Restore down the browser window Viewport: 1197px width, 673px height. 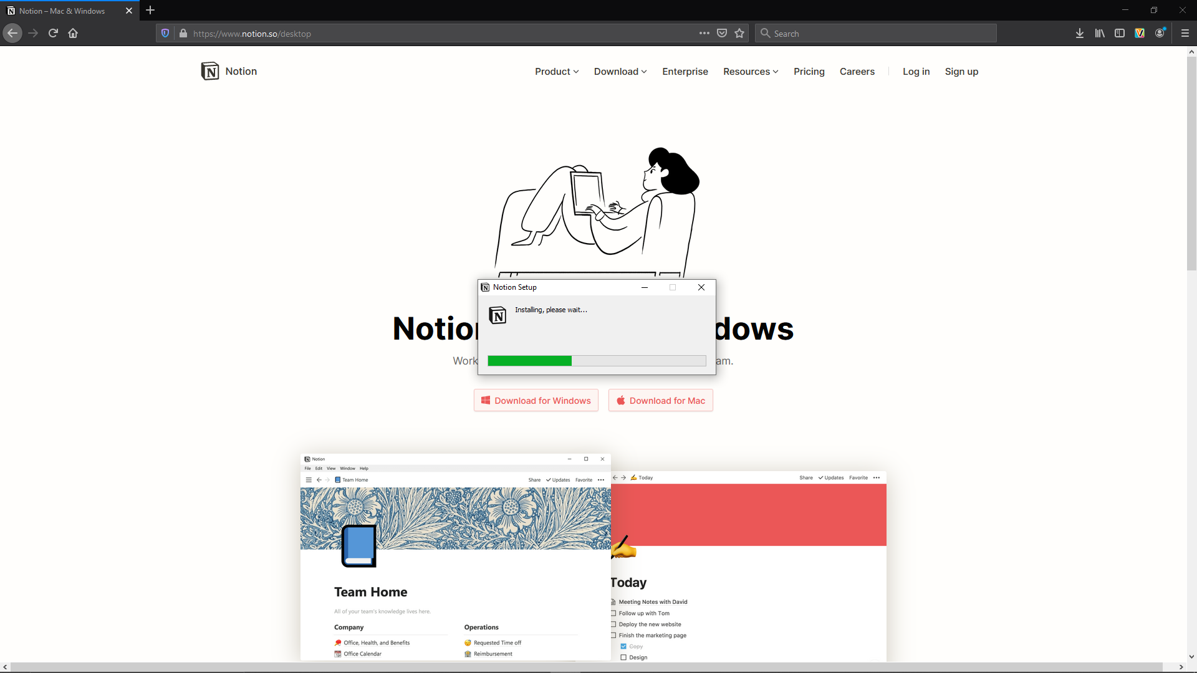click(1154, 10)
